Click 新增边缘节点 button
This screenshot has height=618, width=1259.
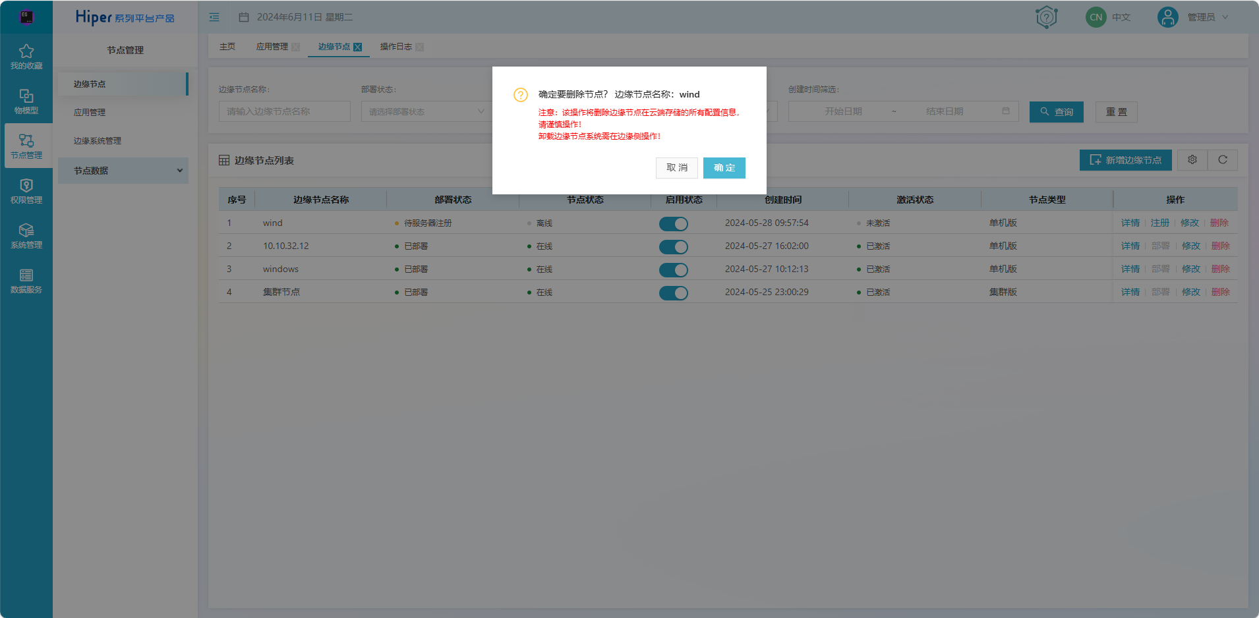(1125, 160)
